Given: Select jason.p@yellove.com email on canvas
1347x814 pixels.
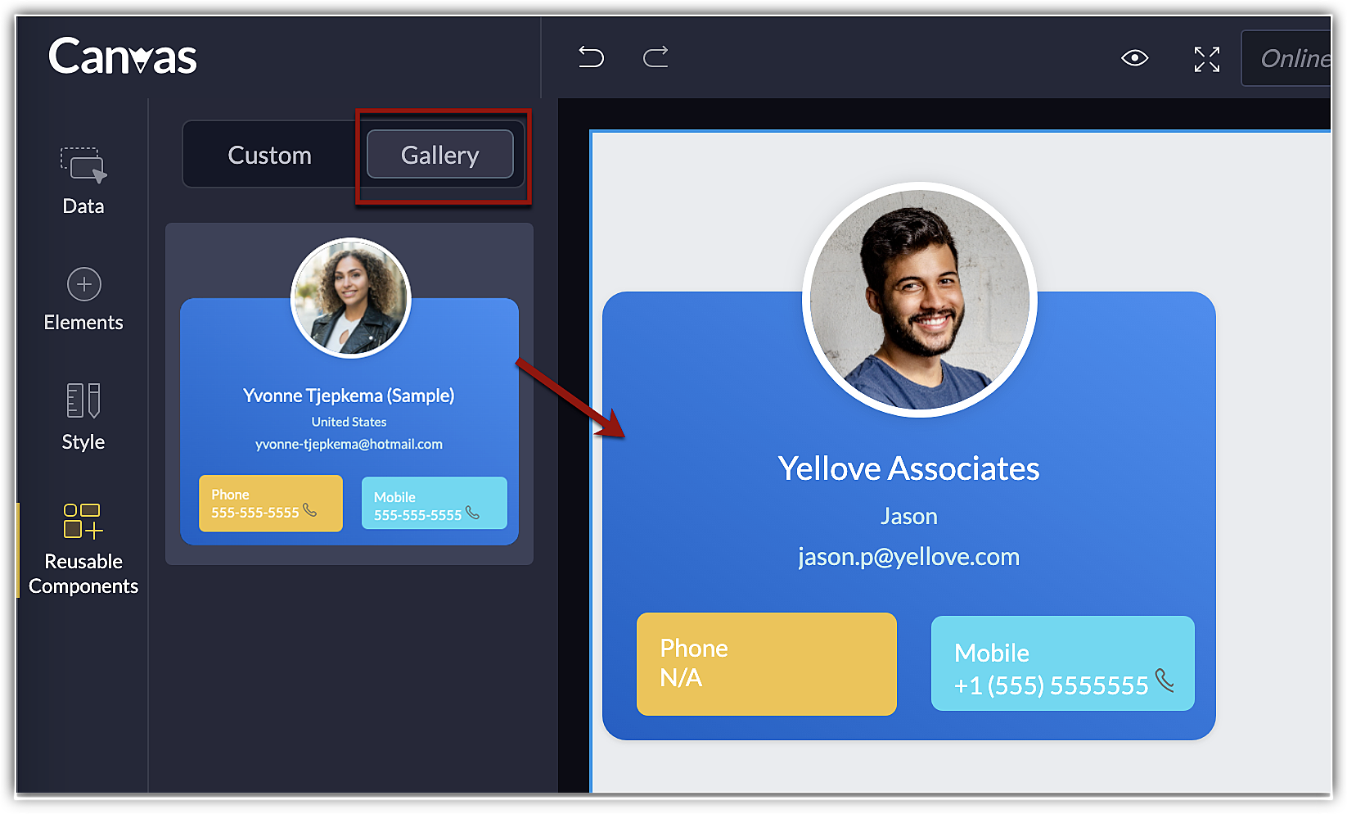Looking at the screenshot, I should (x=908, y=557).
